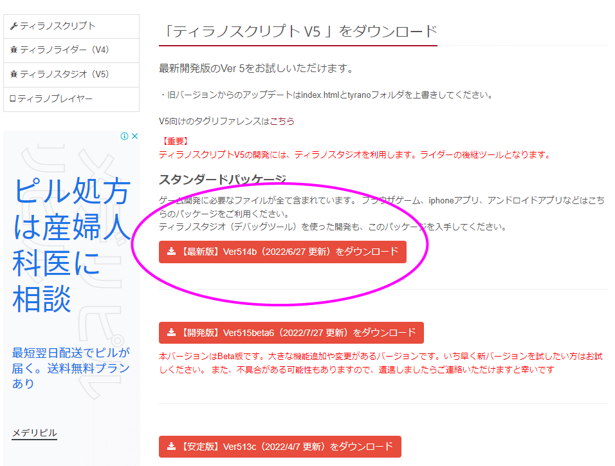Click the ad text 最短翌日配送でピルが届く
615x466 pixels.
coord(71,368)
